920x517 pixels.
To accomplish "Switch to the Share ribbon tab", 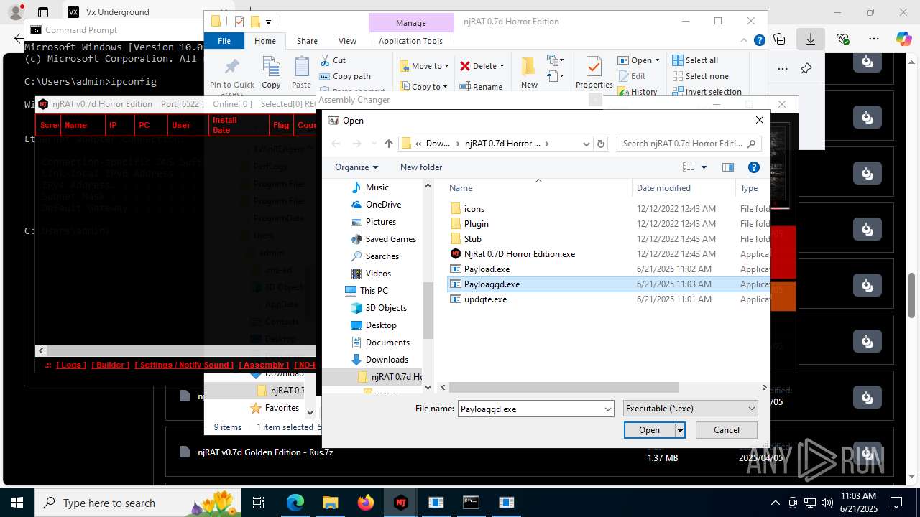I will click(307, 41).
